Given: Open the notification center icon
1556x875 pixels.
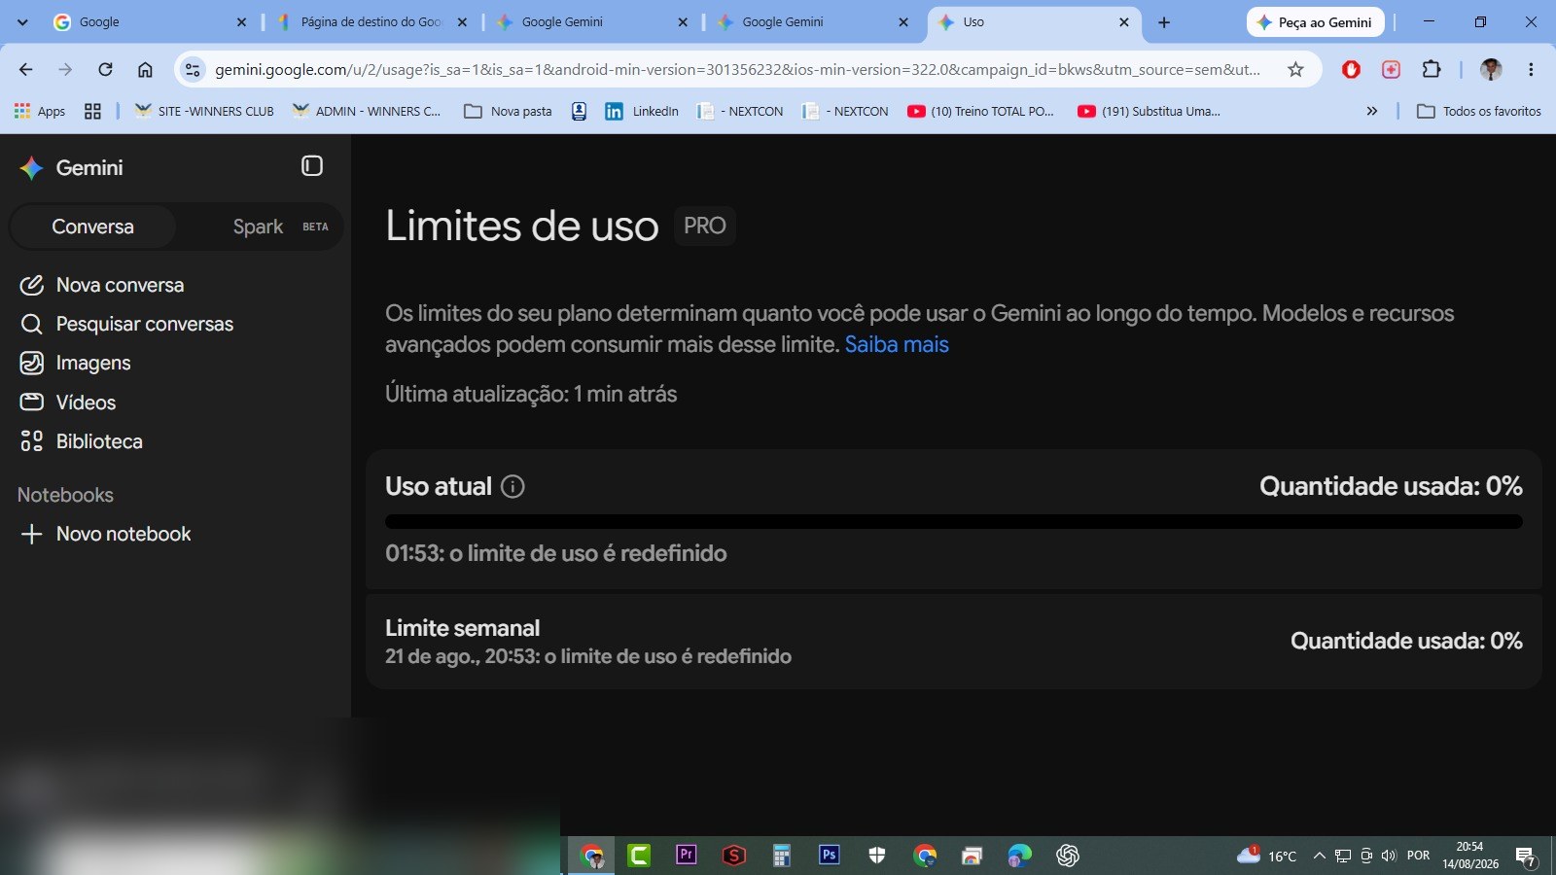Looking at the screenshot, I should pyautogui.click(x=1525, y=857).
